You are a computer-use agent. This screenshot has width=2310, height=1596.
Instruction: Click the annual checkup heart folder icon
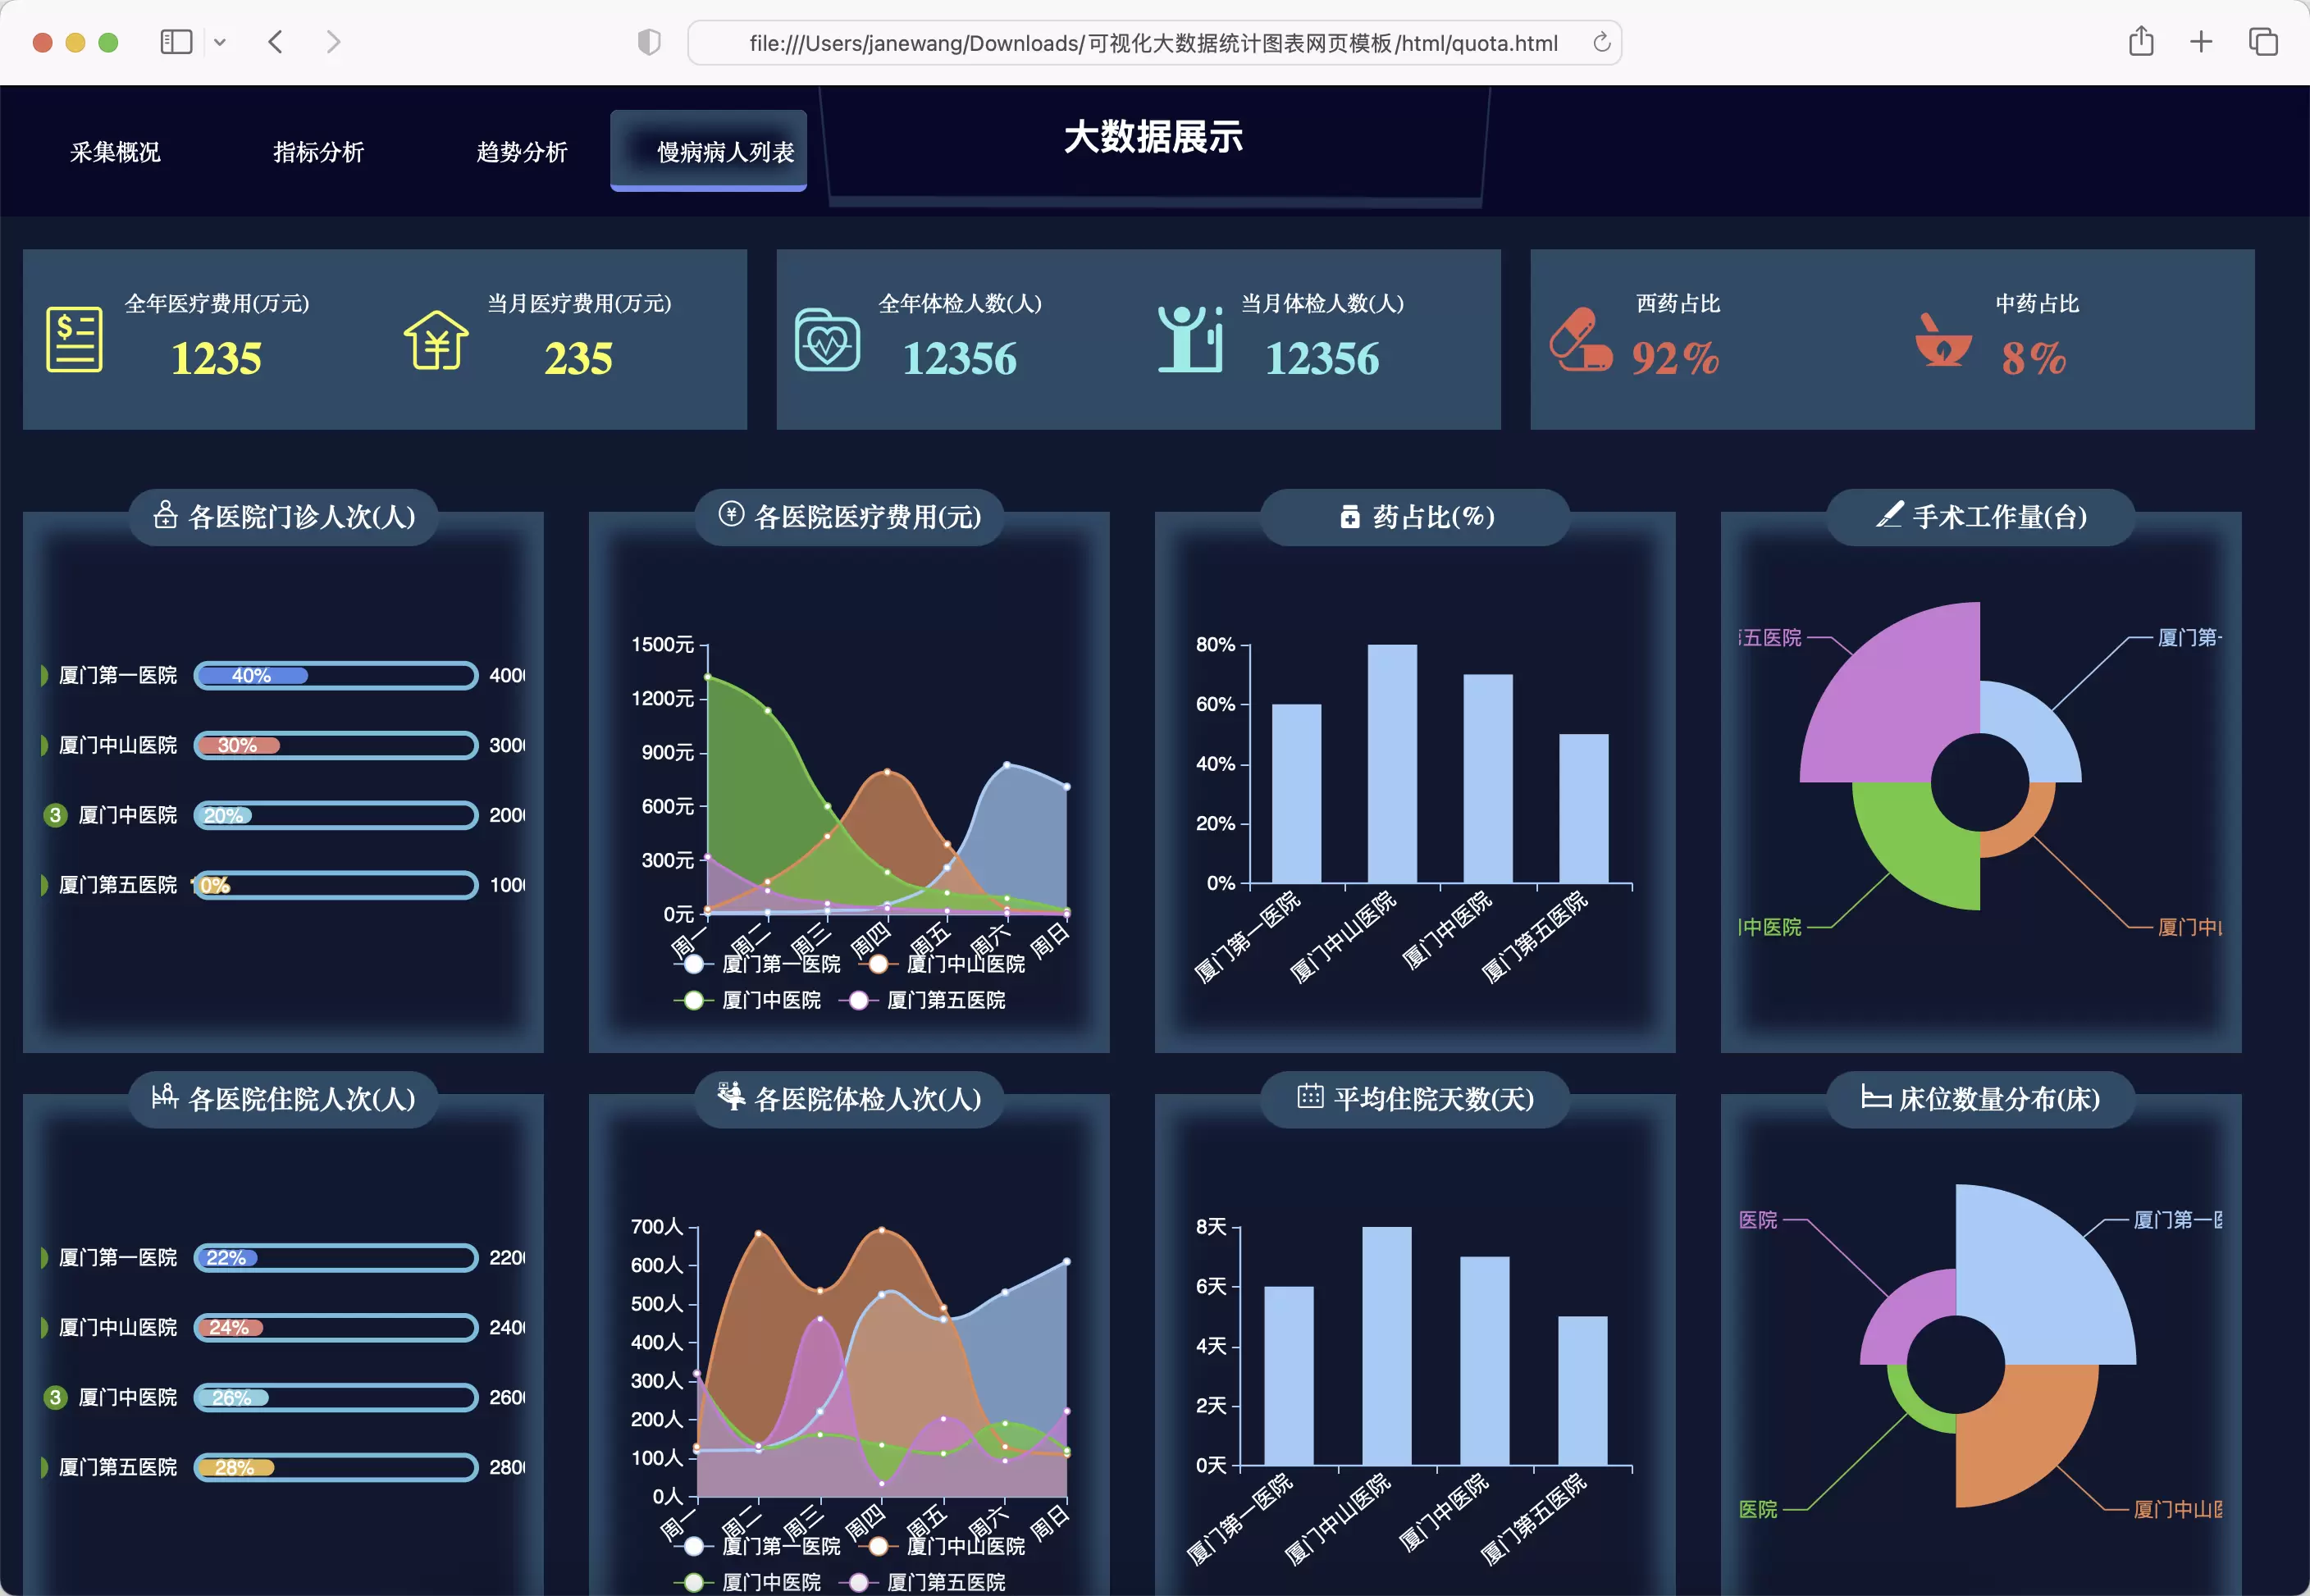pyautogui.click(x=827, y=340)
